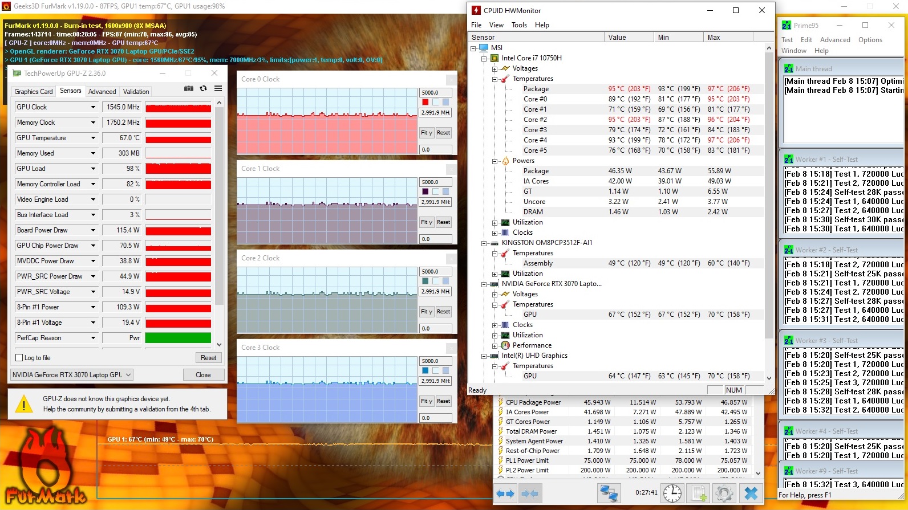Open the GPU selection combo box
Screen dimensions: 908x510
tap(72, 375)
